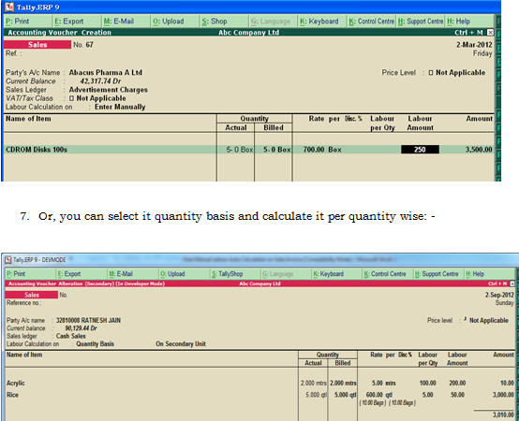The height and width of the screenshot is (421, 519).
Task: Open H: Support Centre in top window
Action: (421, 22)
